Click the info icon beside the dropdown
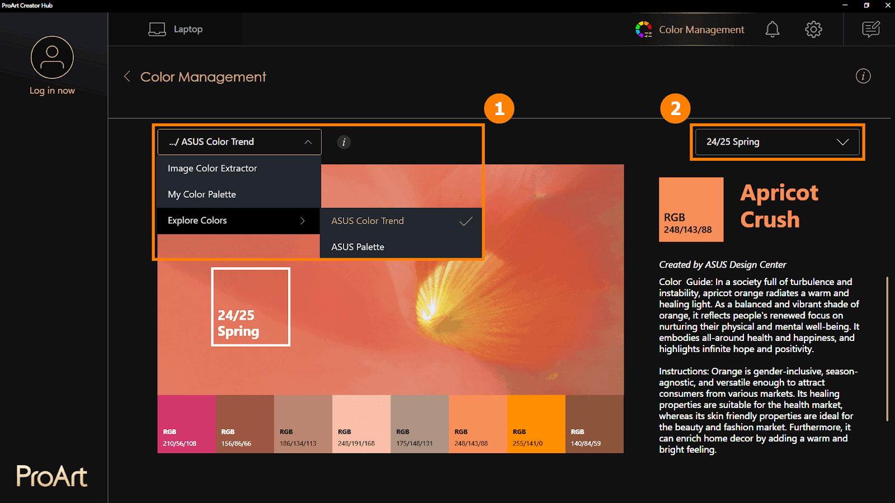This screenshot has height=503, width=895. pos(344,142)
